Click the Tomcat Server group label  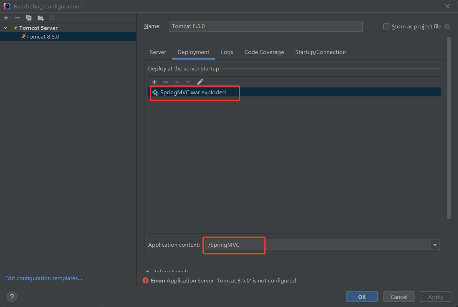(x=38, y=28)
